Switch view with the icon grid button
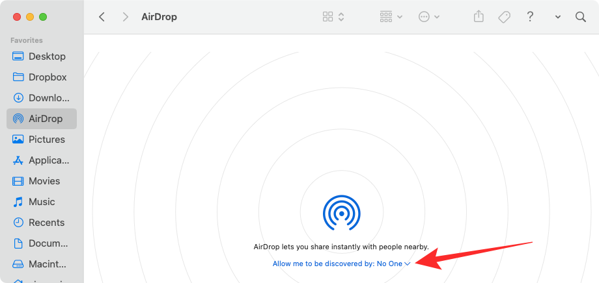The width and height of the screenshot is (599, 283). coord(333,17)
